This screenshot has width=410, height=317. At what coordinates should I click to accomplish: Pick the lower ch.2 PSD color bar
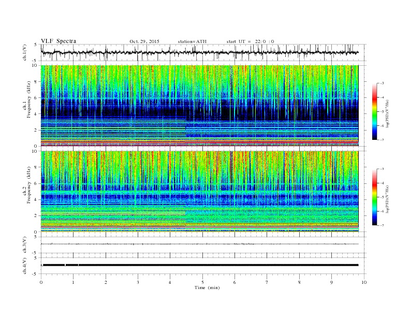[x=375, y=197]
